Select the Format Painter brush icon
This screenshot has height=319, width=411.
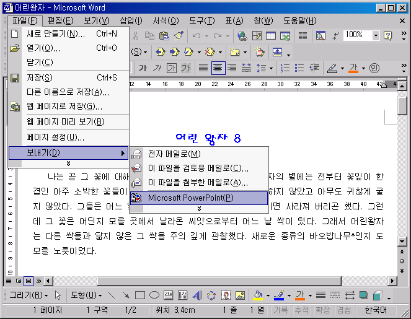179,36
